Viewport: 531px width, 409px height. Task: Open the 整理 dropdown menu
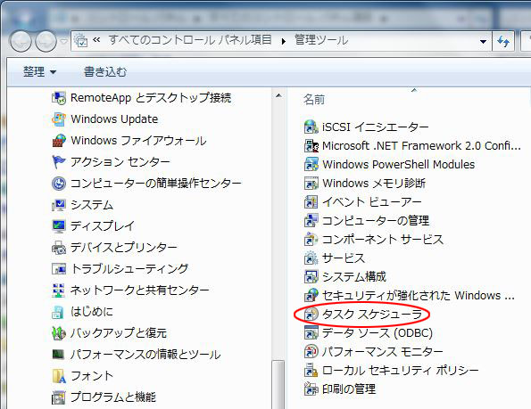point(39,71)
